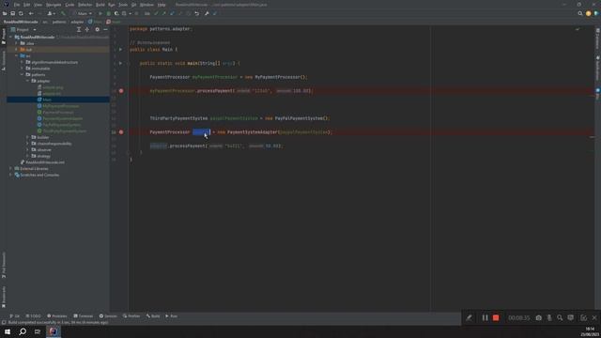Open the Windows Start menu

point(8,331)
